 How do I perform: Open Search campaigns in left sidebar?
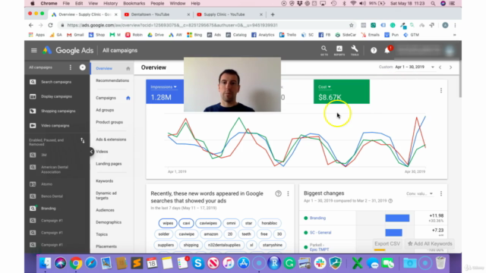click(56, 82)
